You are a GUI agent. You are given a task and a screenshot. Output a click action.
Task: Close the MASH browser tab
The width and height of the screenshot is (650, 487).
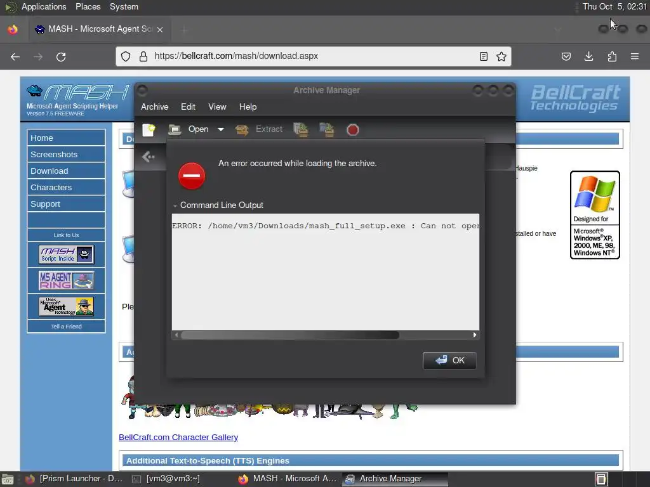pyautogui.click(x=160, y=29)
